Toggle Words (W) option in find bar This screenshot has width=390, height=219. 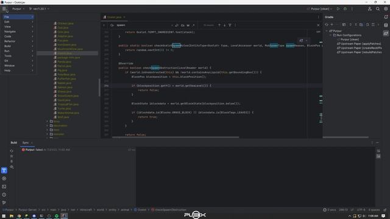(x=188, y=26)
